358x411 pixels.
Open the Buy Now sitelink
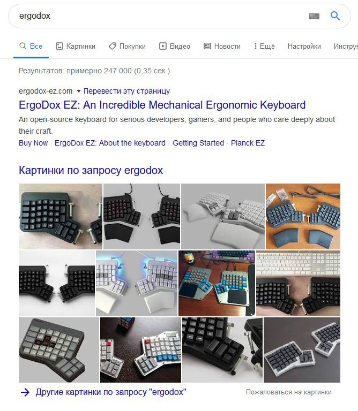33,143
